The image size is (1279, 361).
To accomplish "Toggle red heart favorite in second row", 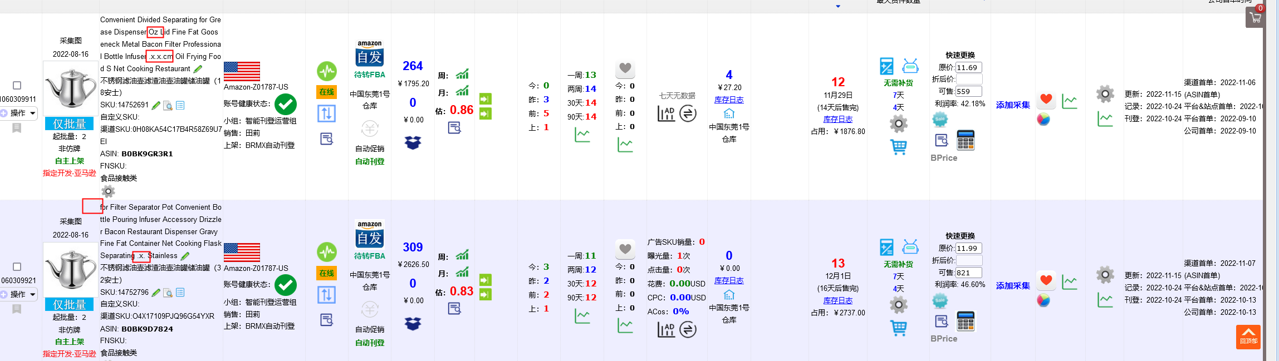I will pyautogui.click(x=1046, y=280).
